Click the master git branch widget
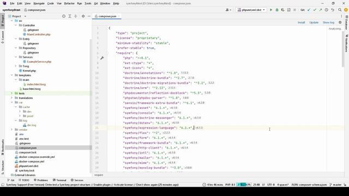The width and height of the screenshot is (349, 196). click(335, 185)
